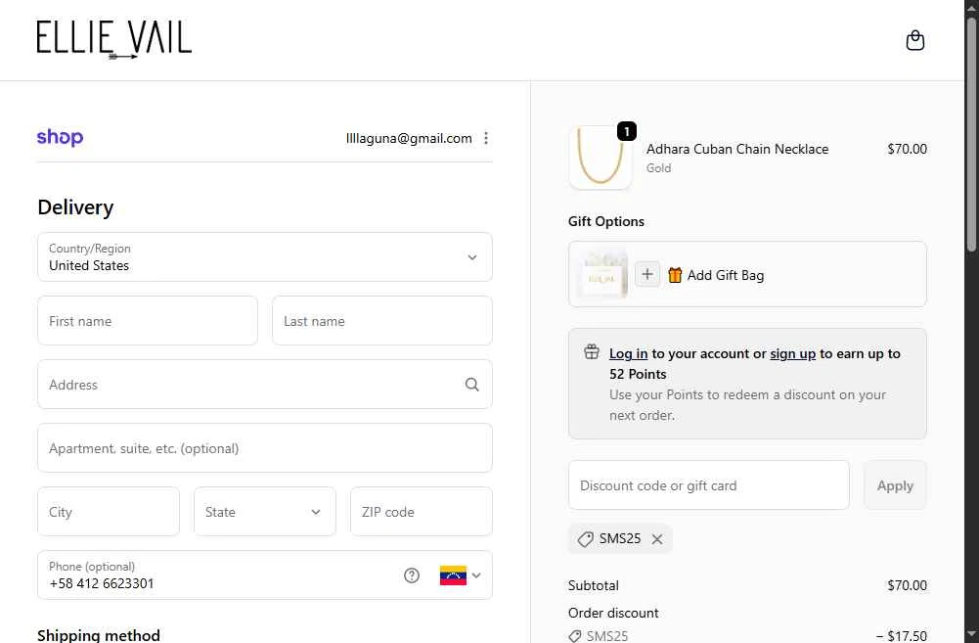
Task: Click the quantity badge showing 1
Action: pos(626,131)
